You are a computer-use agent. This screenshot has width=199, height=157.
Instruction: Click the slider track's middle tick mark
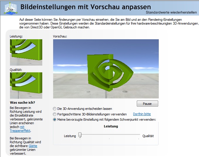point(109,139)
